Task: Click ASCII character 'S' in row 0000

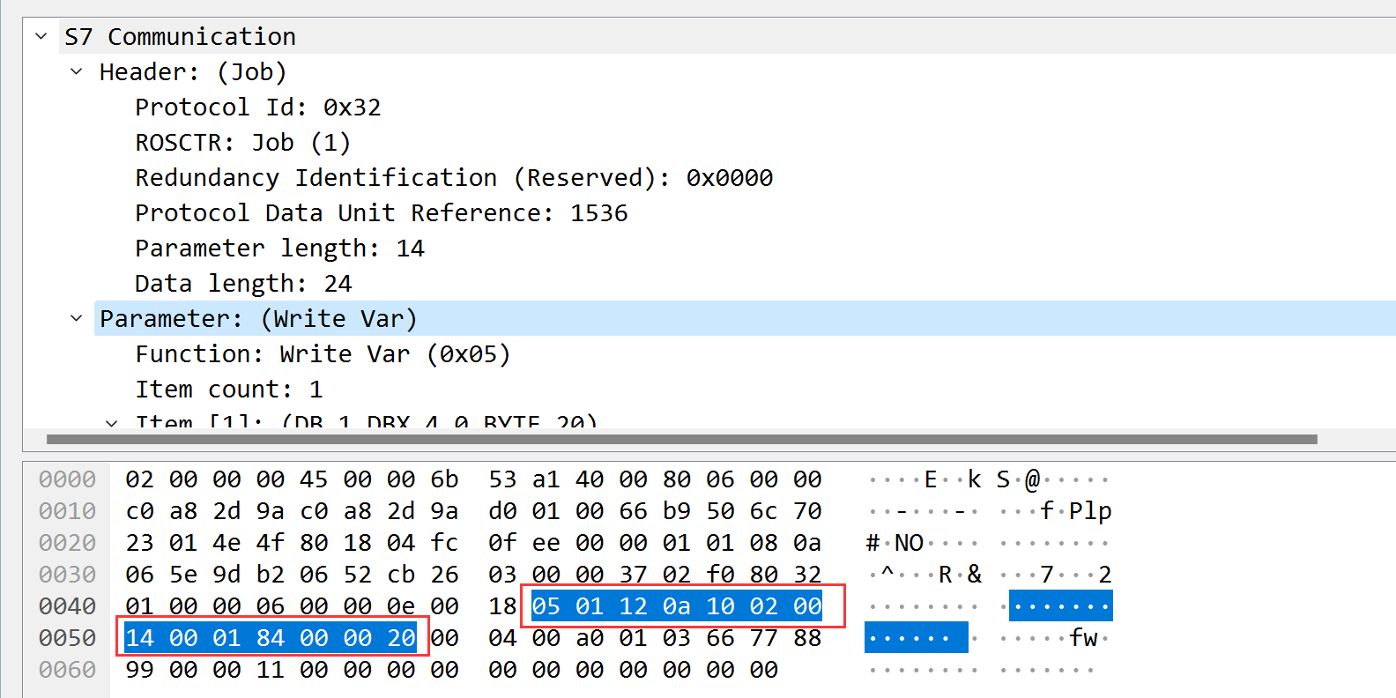Action: 1004,479
